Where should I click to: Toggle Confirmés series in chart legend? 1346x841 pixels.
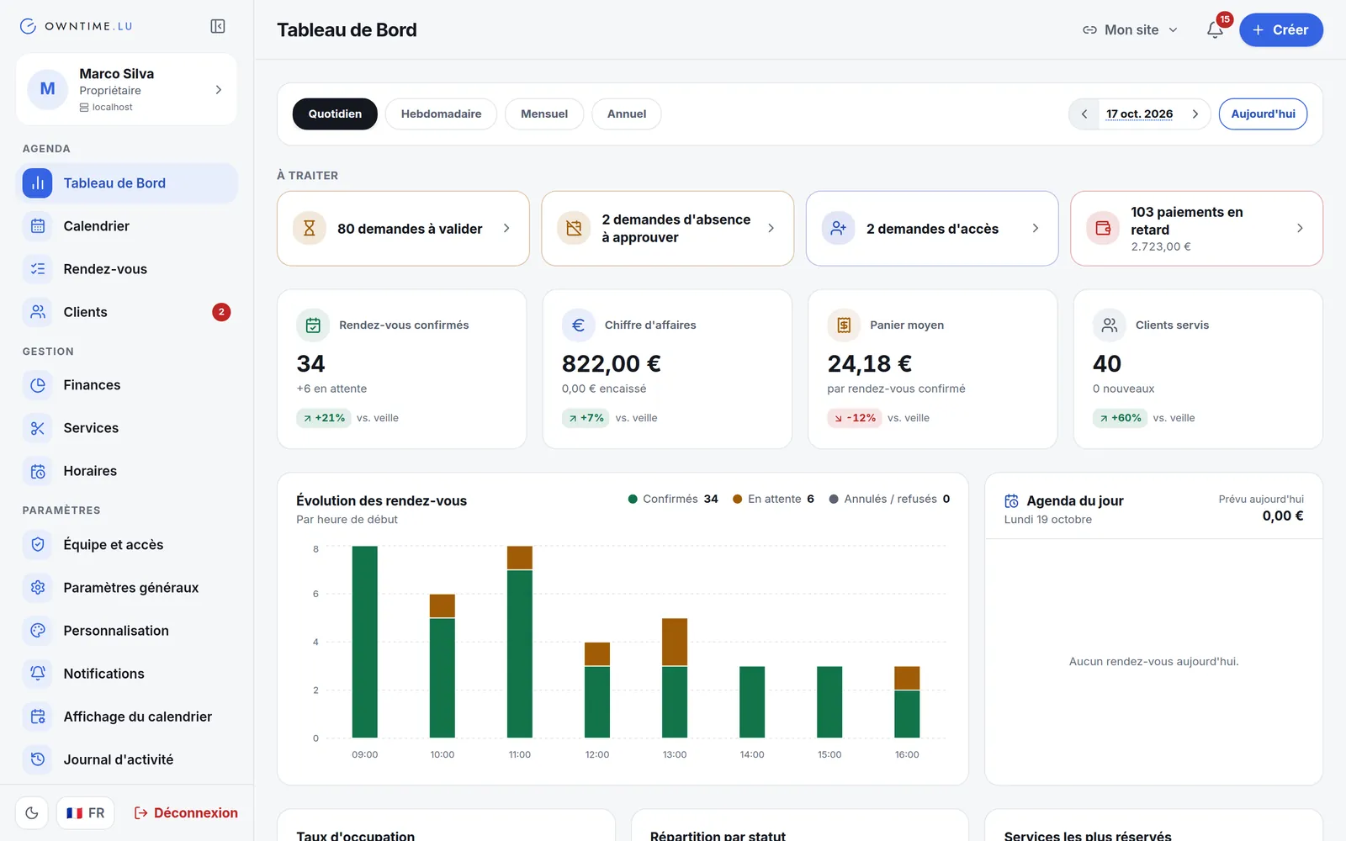point(673,499)
